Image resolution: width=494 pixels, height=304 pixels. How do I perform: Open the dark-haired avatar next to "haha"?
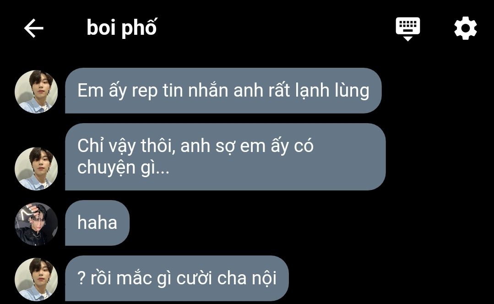(x=36, y=224)
